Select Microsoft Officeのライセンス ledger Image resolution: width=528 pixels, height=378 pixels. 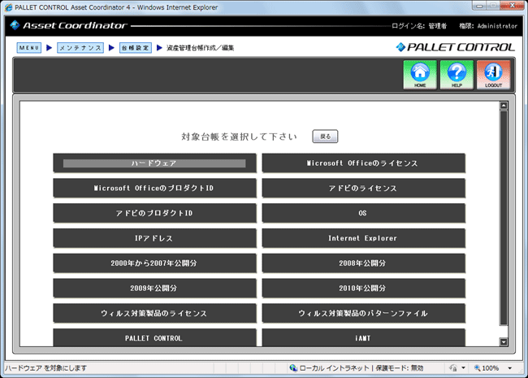click(x=364, y=163)
